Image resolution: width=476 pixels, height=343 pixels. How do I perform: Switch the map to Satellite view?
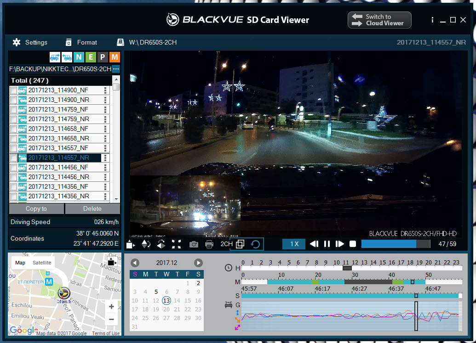[42, 263]
